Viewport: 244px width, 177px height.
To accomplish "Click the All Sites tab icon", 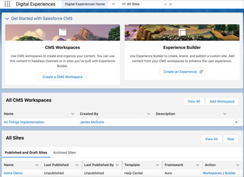I will click(x=124, y=4).
